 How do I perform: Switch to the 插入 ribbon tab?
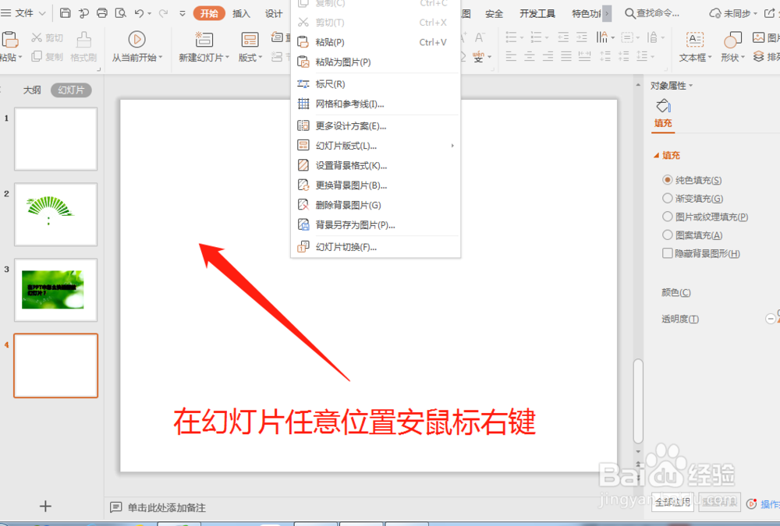[242, 13]
